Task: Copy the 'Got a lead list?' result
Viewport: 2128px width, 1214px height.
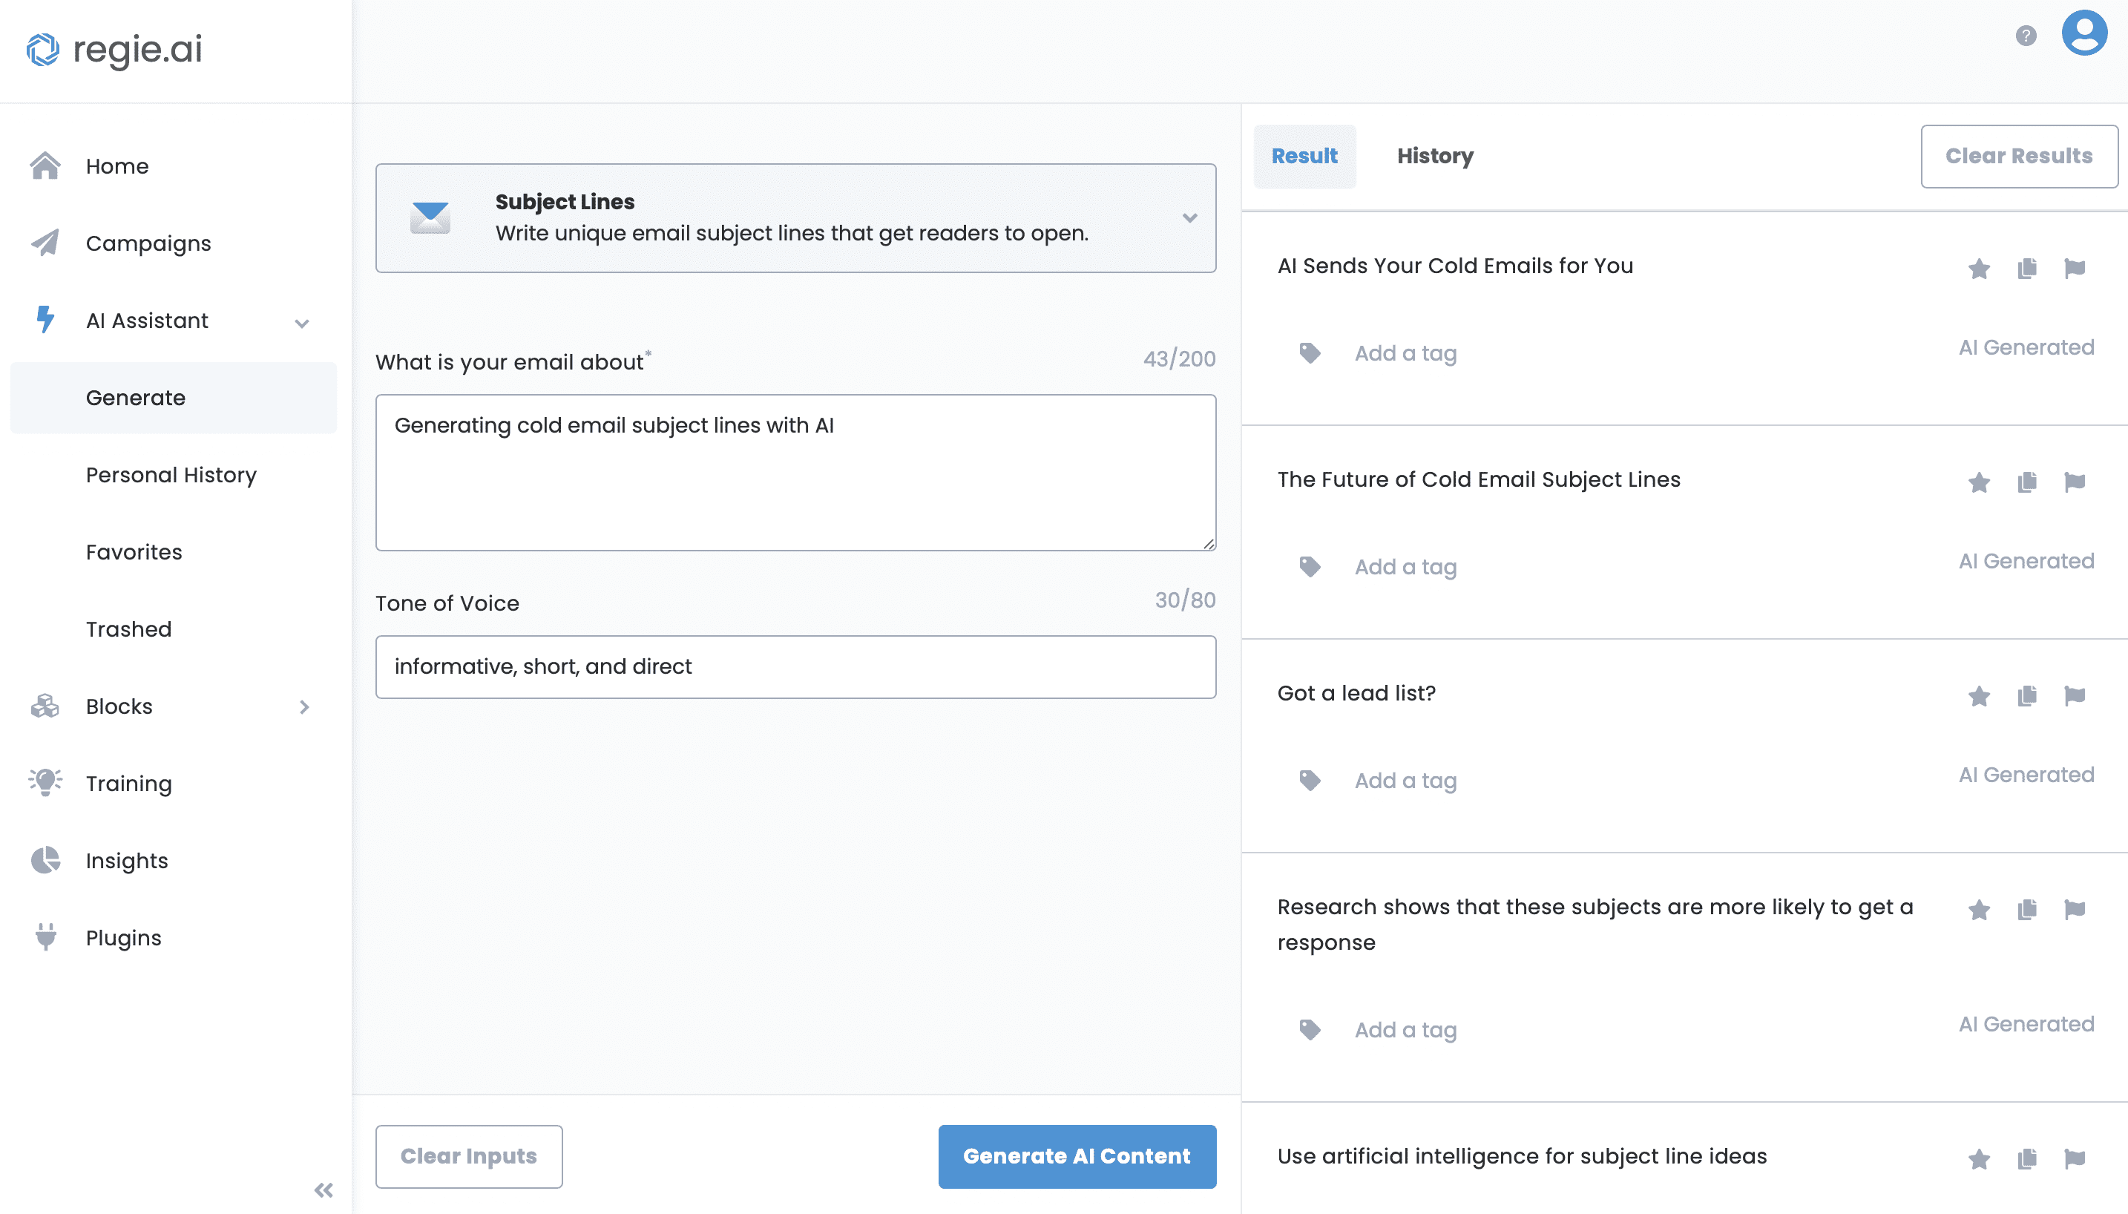Action: click(x=2026, y=696)
